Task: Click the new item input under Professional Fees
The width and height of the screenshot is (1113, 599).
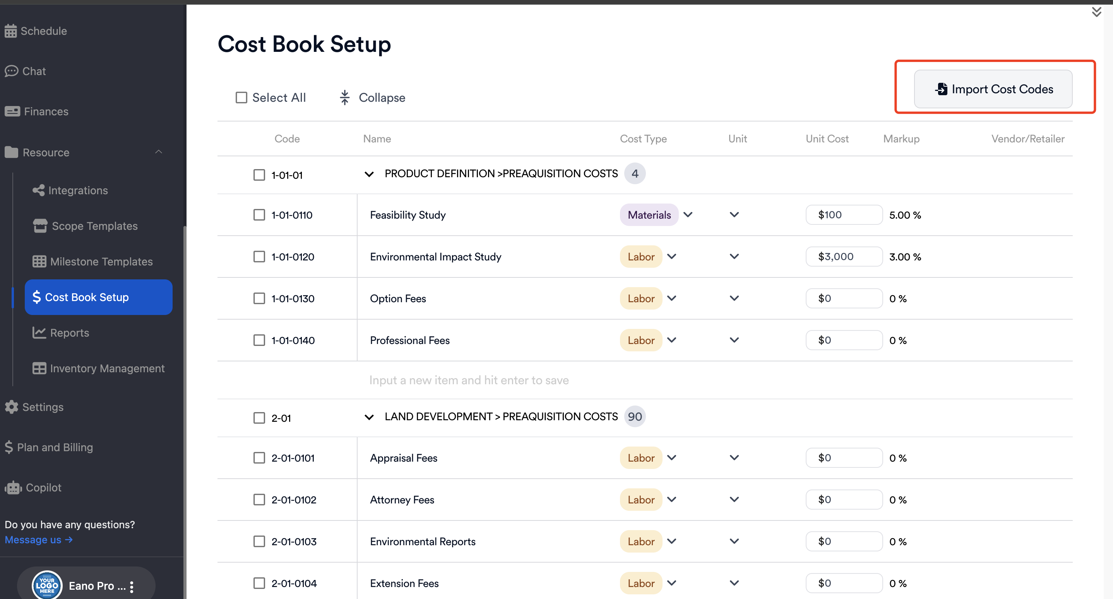Action: click(469, 380)
